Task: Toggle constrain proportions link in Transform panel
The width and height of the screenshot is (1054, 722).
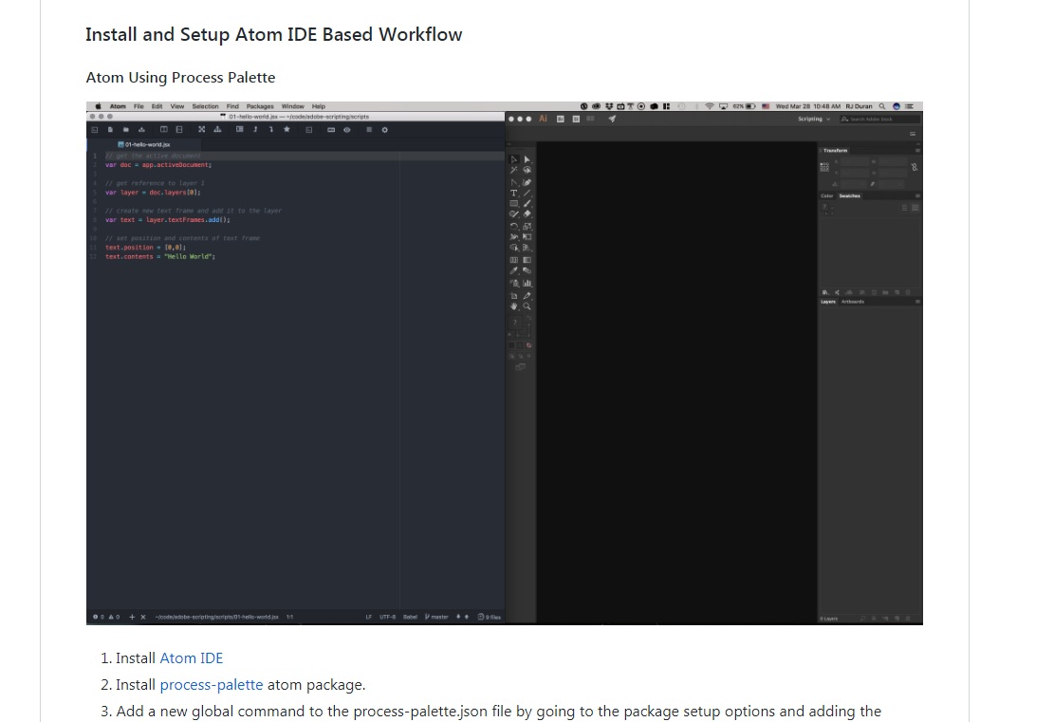Action: pyautogui.click(x=915, y=167)
